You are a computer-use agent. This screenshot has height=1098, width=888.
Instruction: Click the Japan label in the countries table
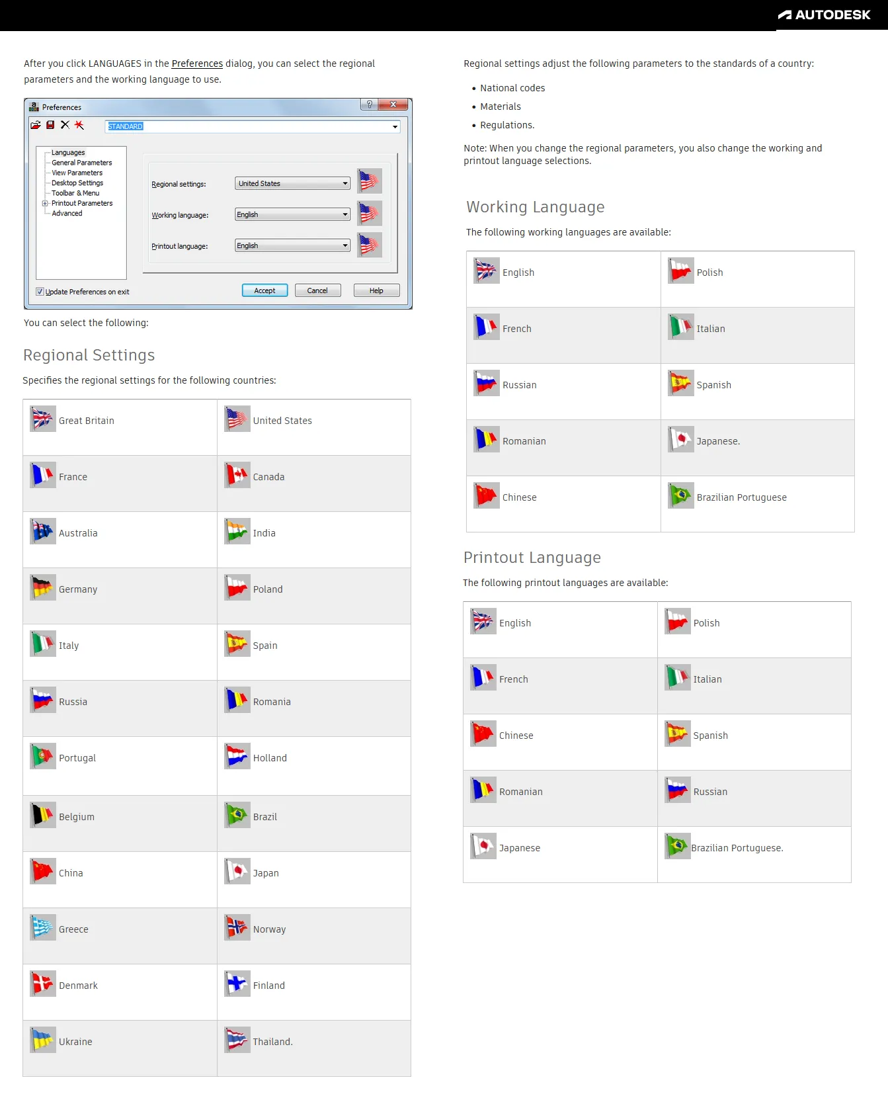click(x=266, y=873)
